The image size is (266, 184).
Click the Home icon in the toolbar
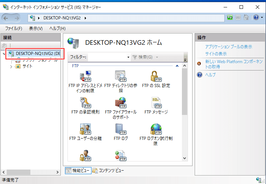coord(246,17)
